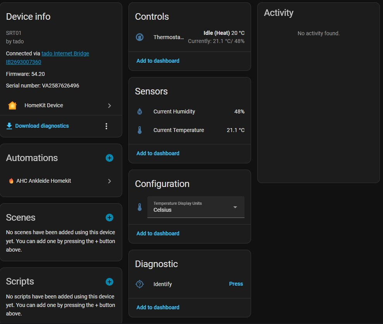Viewport: 383px width, 324px height.
Task: Click the Current Temperature thermometer icon
Action: tap(140, 130)
